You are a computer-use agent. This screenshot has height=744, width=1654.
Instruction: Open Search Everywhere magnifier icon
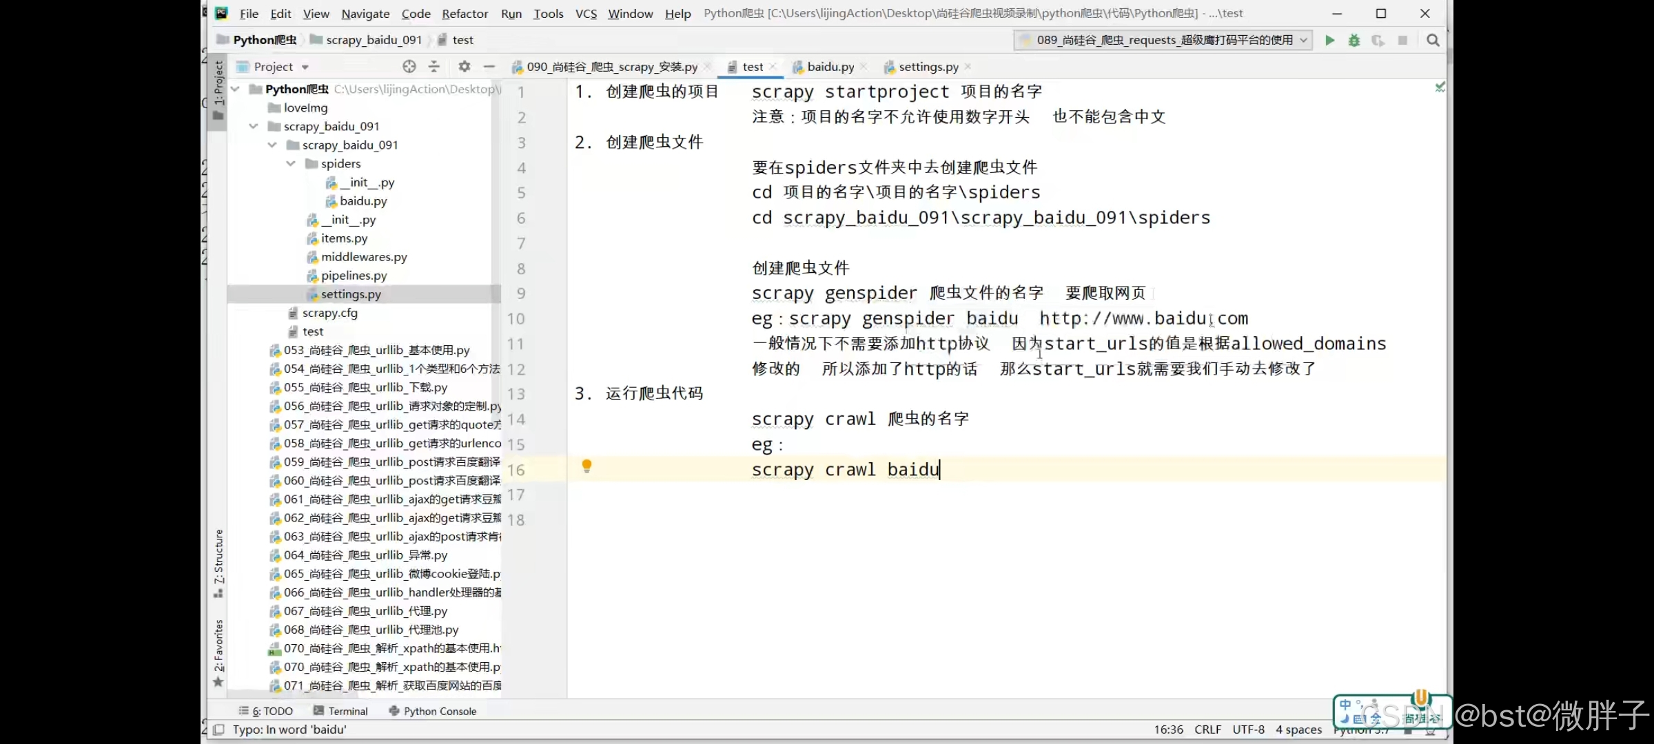pyautogui.click(x=1433, y=40)
